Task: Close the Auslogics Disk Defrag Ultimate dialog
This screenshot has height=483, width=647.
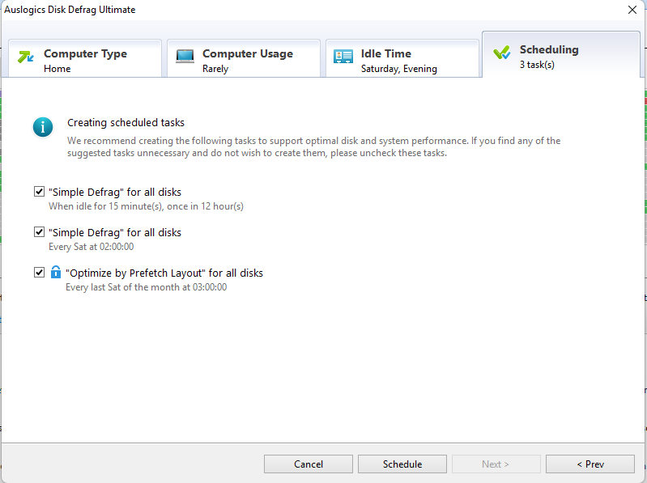Action: tap(632, 10)
